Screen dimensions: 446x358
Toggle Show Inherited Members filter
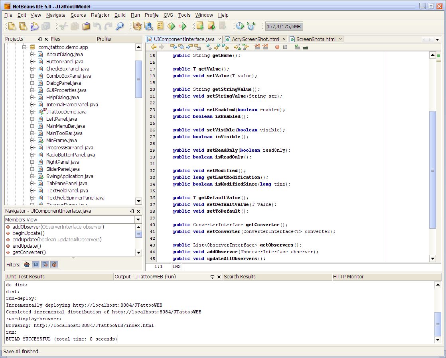click(x=26, y=264)
